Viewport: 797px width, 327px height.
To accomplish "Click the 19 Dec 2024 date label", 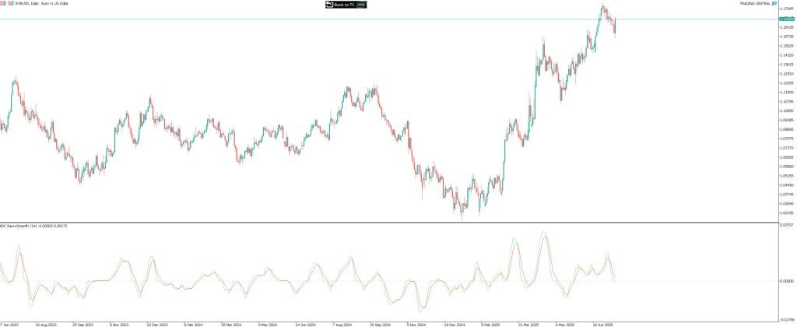I will 455,323.
